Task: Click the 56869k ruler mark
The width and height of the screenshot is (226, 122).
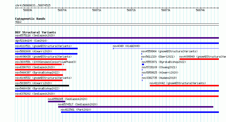Action: 28,10
